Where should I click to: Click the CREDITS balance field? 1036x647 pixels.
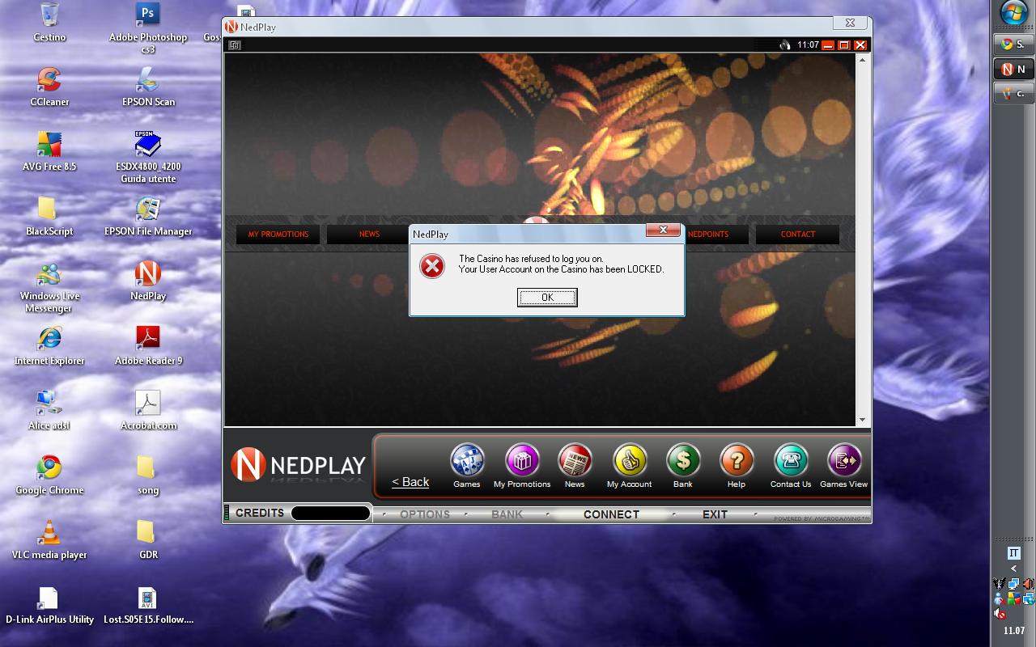[x=330, y=514]
